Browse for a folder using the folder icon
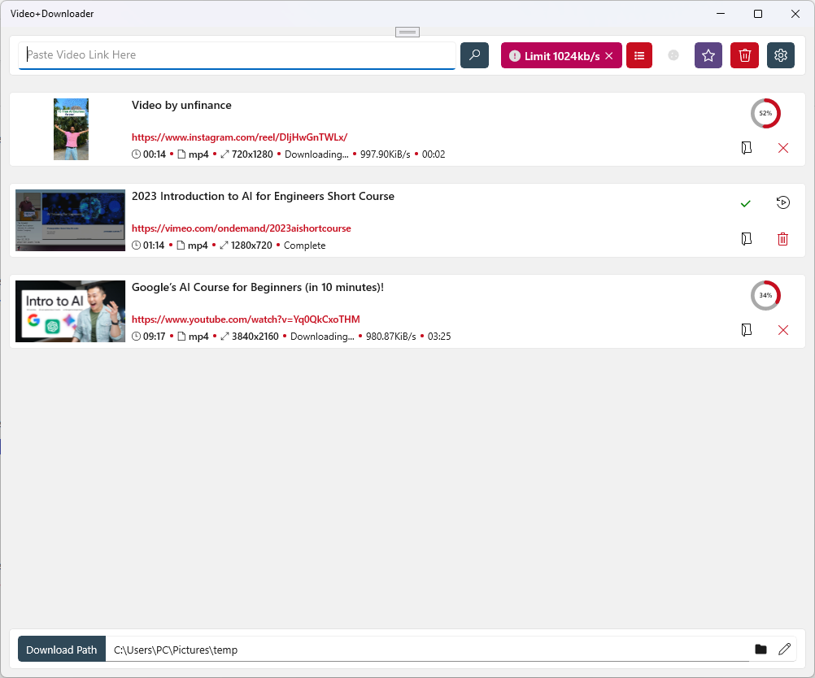 tap(761, 649)
